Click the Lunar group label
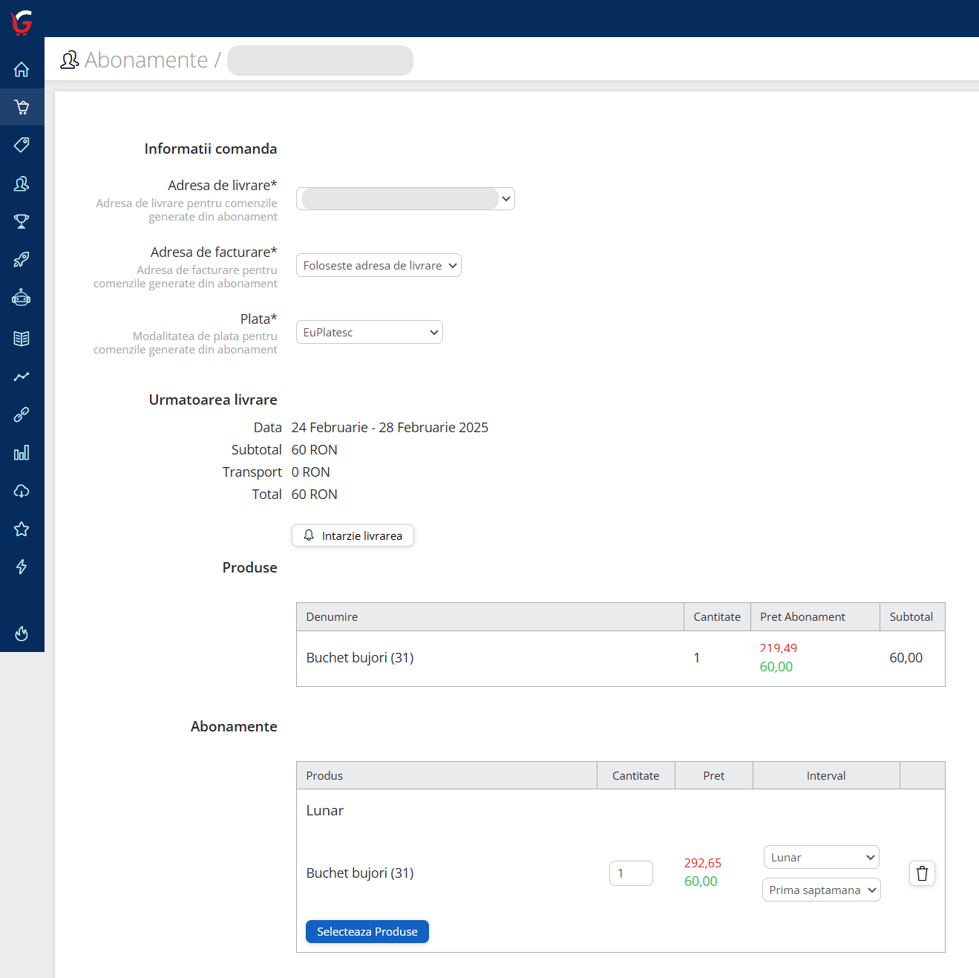The image size is (979, 978). 325,811
